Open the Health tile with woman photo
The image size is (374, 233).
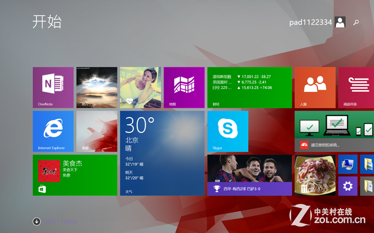coord(140,87)
